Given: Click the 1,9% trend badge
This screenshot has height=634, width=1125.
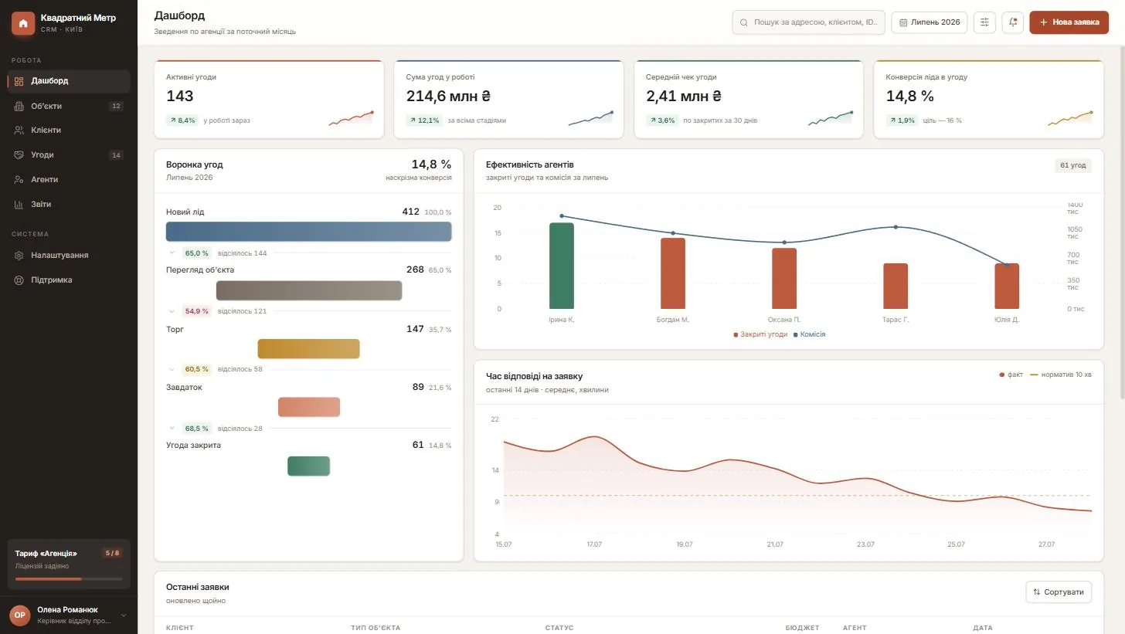Looking at the screenshot, I should coord(902,120).
